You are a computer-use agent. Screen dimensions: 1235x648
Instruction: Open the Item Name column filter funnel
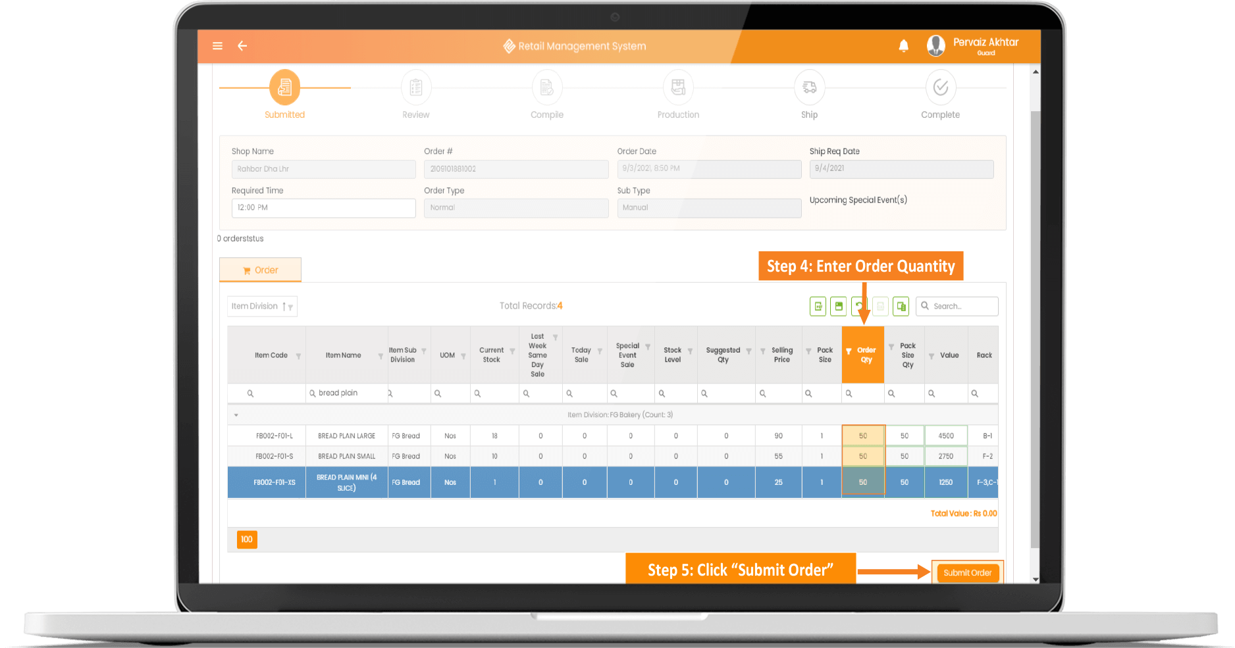tap(381, 356)
